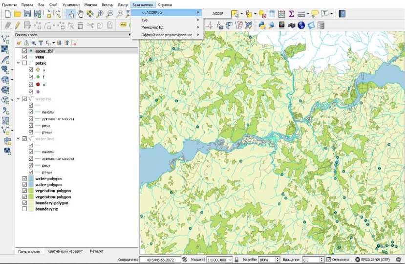Select the Pan Map hand tool

click(x=81, y=14)
